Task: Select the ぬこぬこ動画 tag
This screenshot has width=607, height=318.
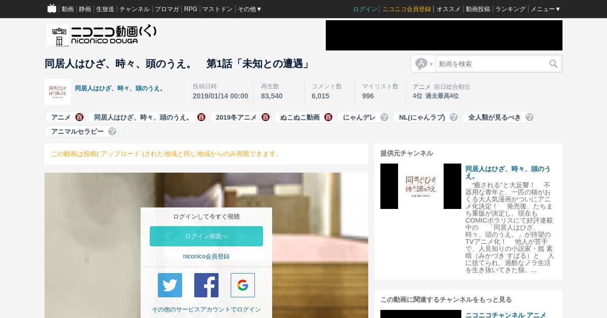Action: [300, 117]
